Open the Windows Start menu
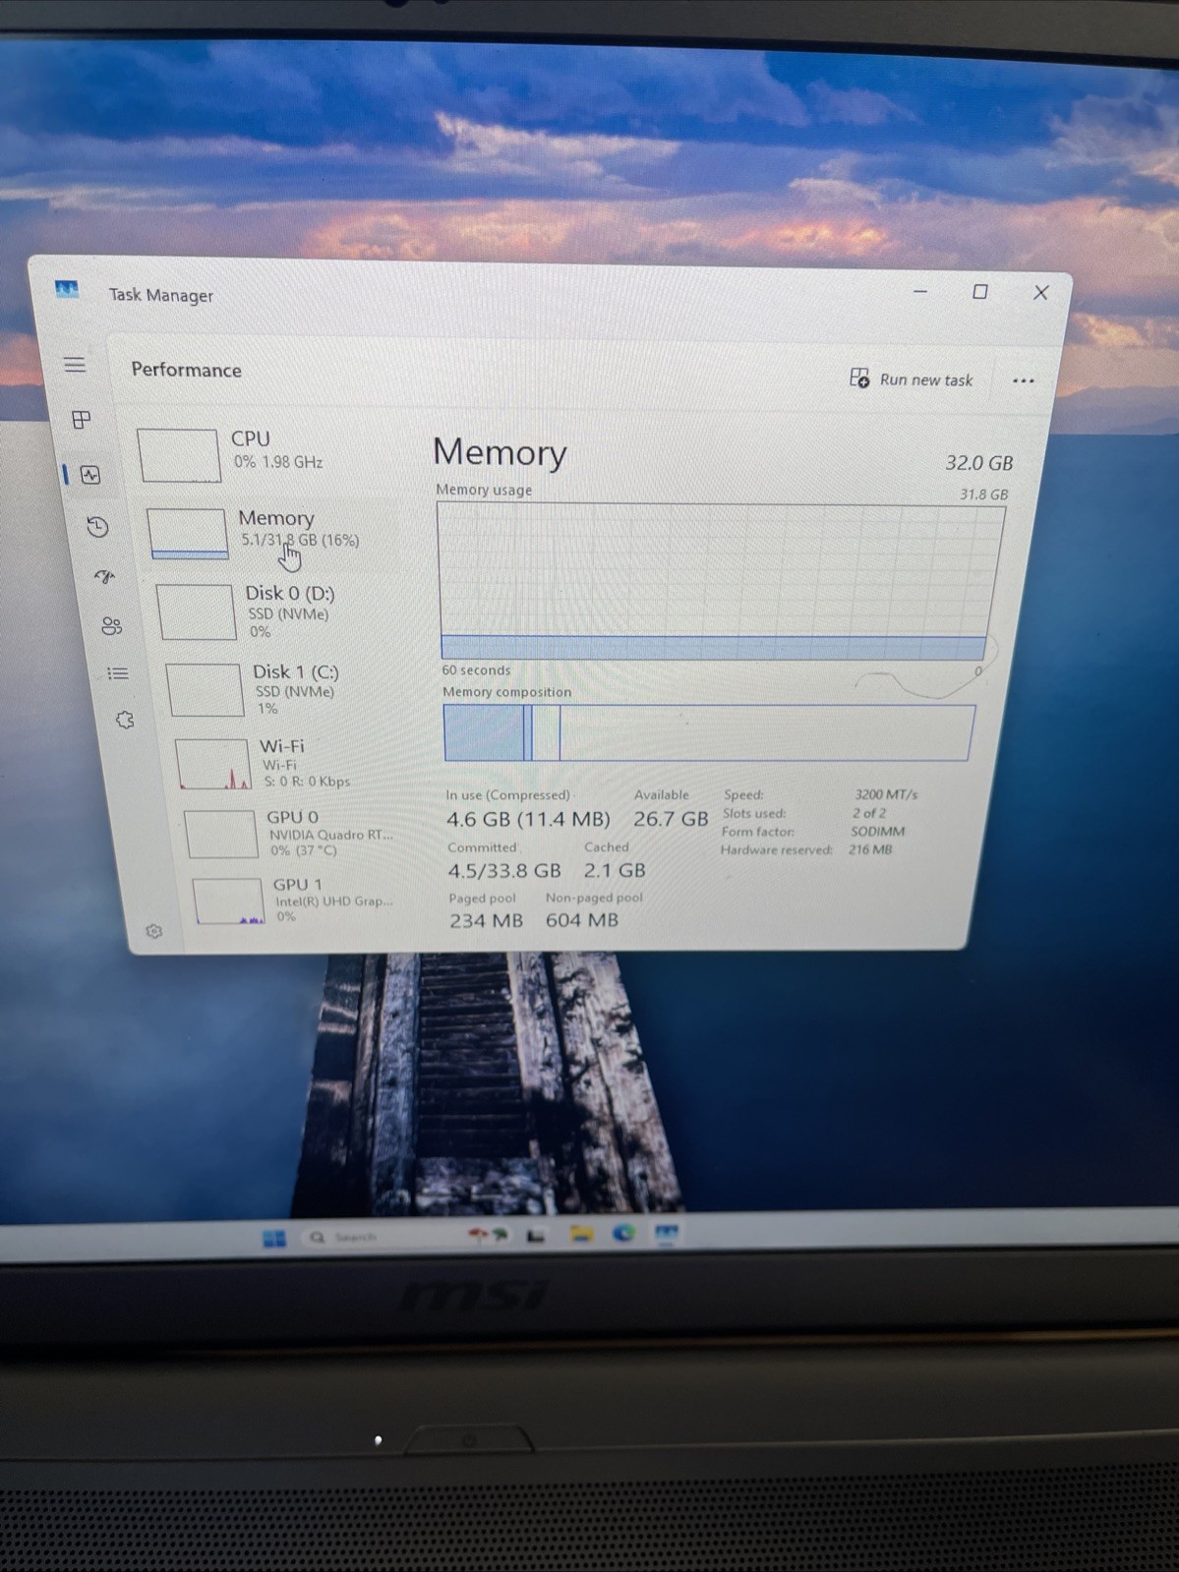 [x=274, y=1239]
